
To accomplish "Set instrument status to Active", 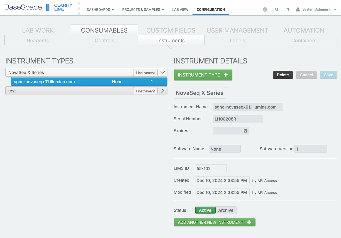I will 205,210.
